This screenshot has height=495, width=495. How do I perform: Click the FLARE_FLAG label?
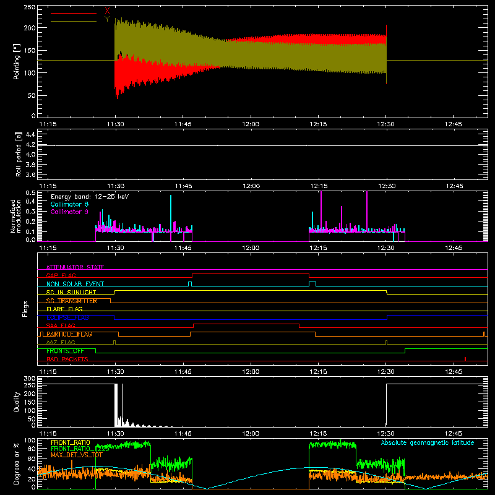click(64, 309)
